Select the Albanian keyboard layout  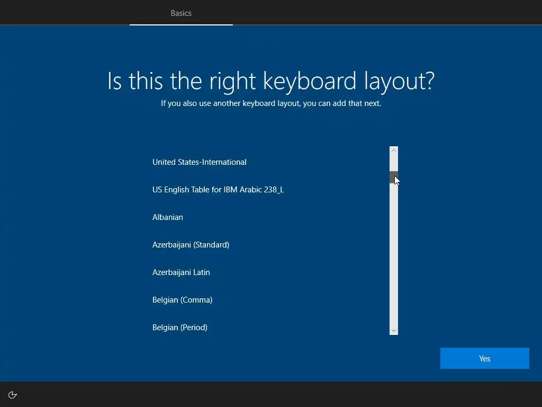(267, 217)
